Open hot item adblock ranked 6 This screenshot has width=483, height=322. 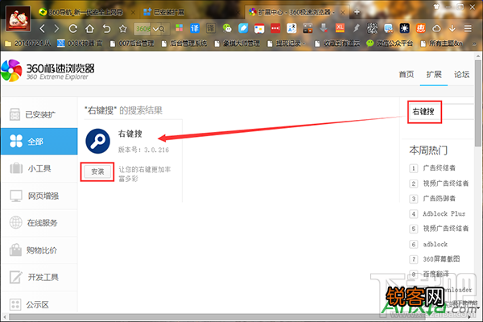435,244
